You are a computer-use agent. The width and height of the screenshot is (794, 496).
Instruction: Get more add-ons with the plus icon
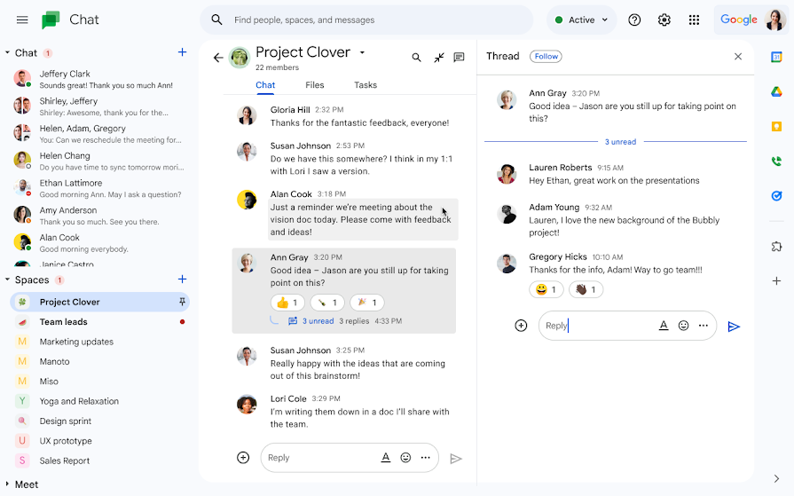pos(776,280)
